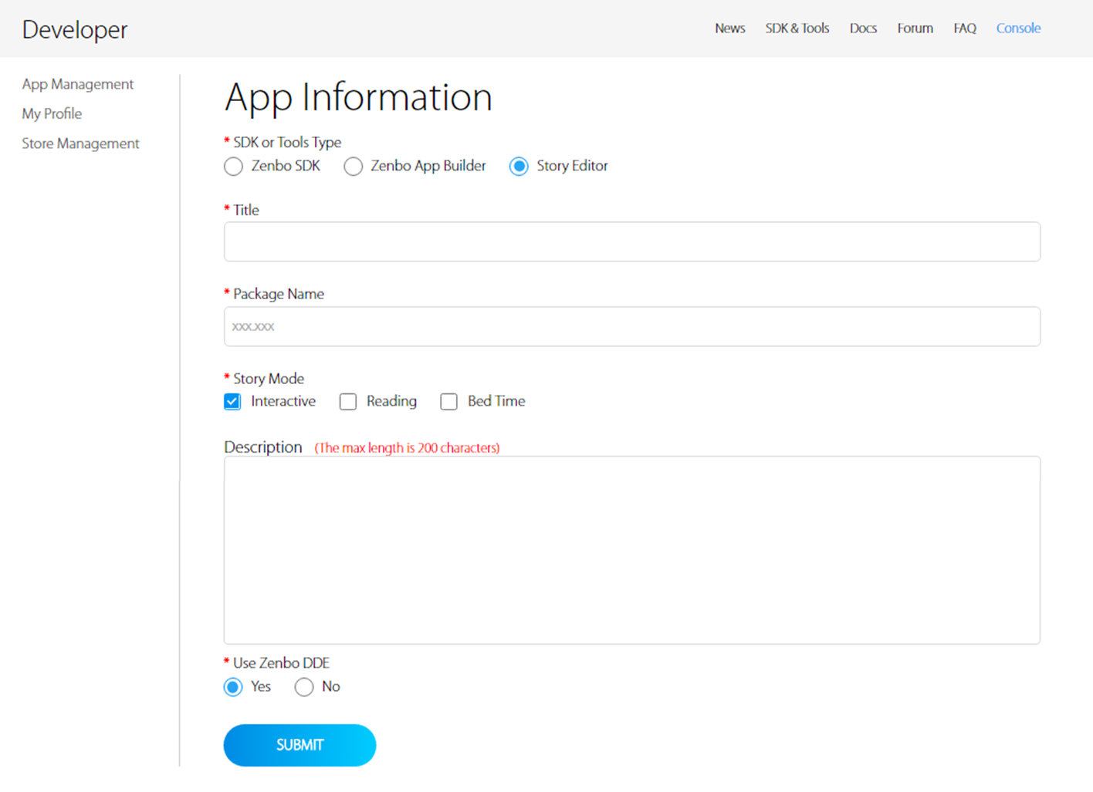Open SDK & Tools in top navigation
This screenshot has height=792, width=1093.
click(797, 29)
